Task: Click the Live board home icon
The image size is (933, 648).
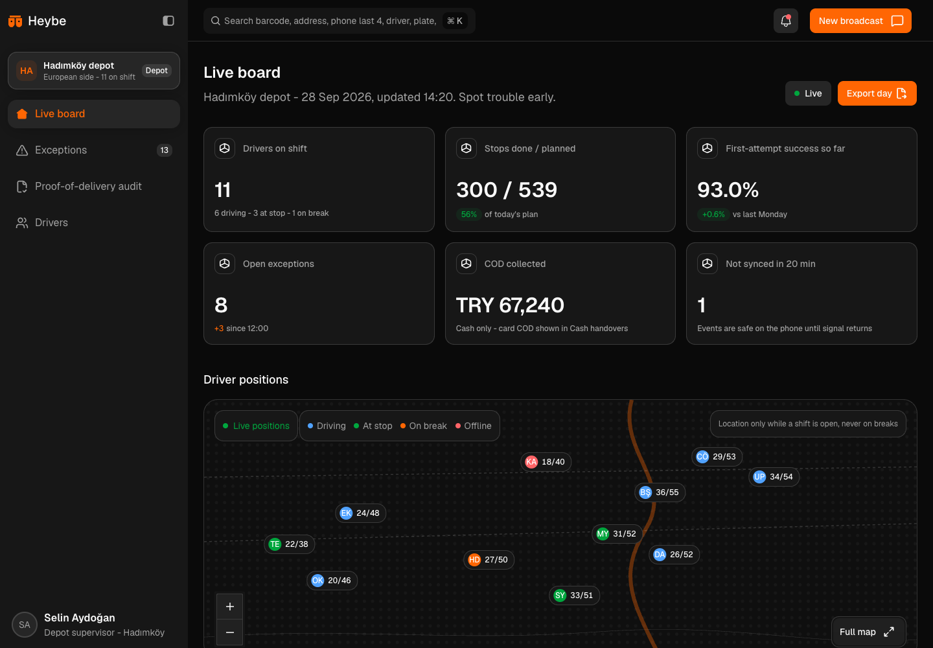Action: (x=22, y=114)
